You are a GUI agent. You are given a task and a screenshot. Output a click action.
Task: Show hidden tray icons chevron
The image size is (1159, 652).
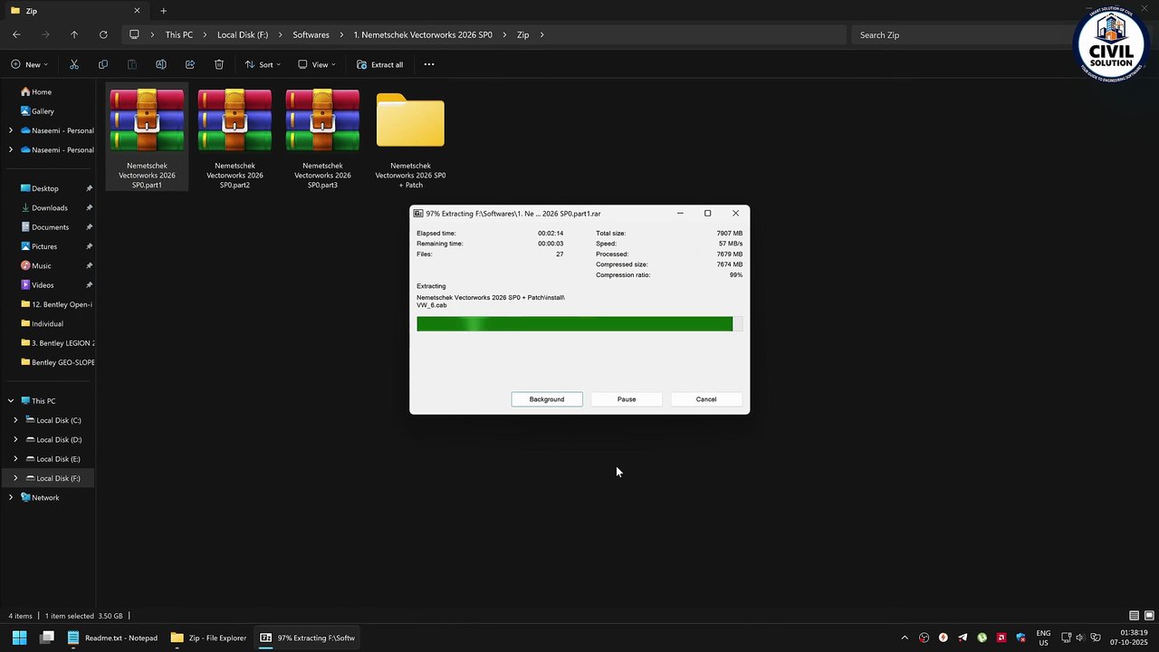pos(904,638)
